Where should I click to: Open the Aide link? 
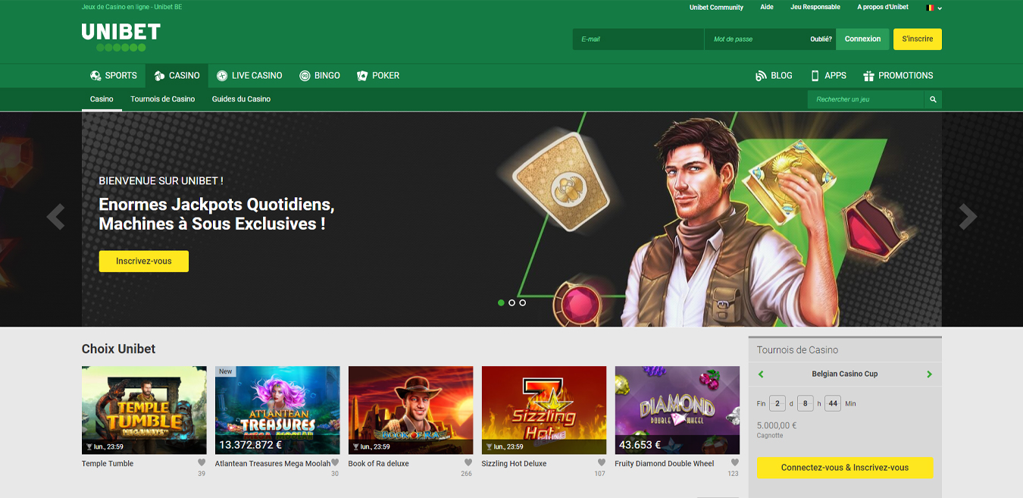point(767,8)
